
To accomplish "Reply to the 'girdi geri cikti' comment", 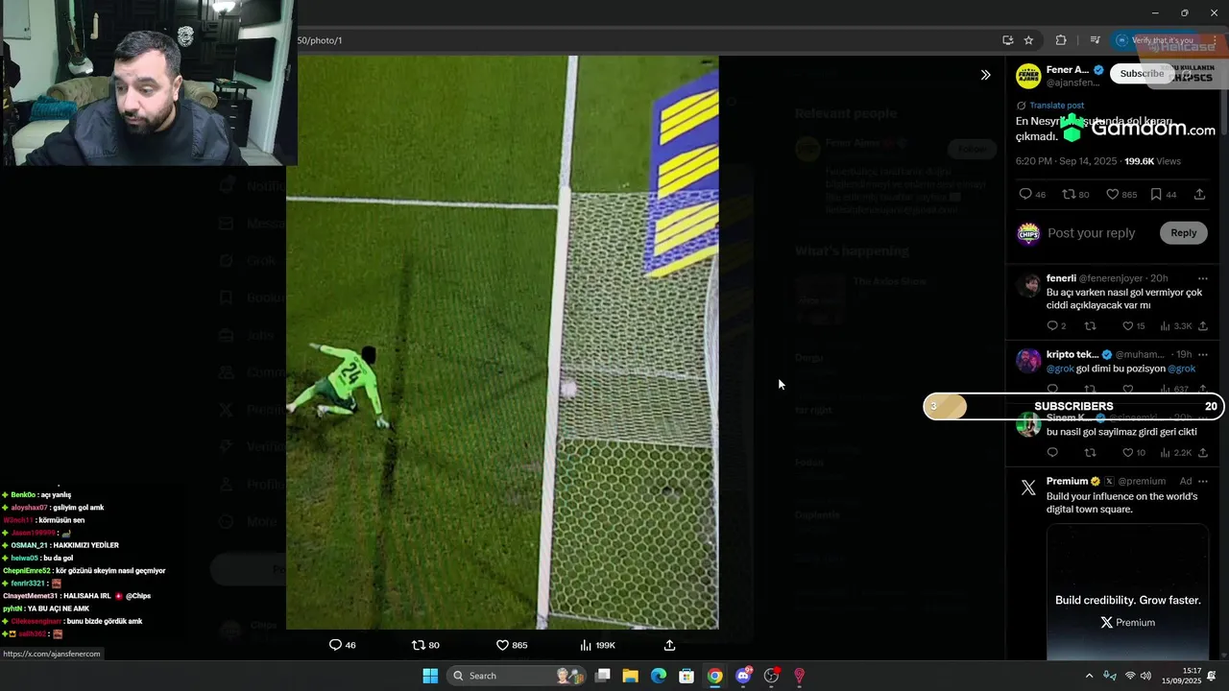I will click(x=1052, y=453).
